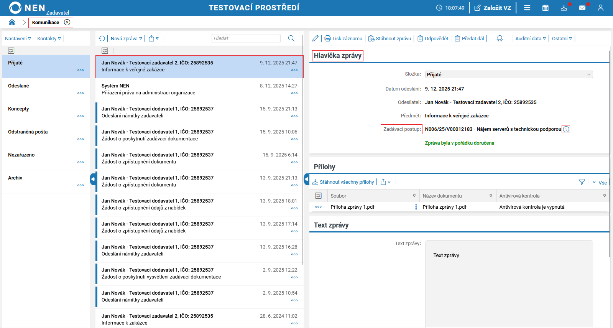Focus the Hledat search field
Image resolution: width=613 pixels, height=328 pixels.
point(246,38)
